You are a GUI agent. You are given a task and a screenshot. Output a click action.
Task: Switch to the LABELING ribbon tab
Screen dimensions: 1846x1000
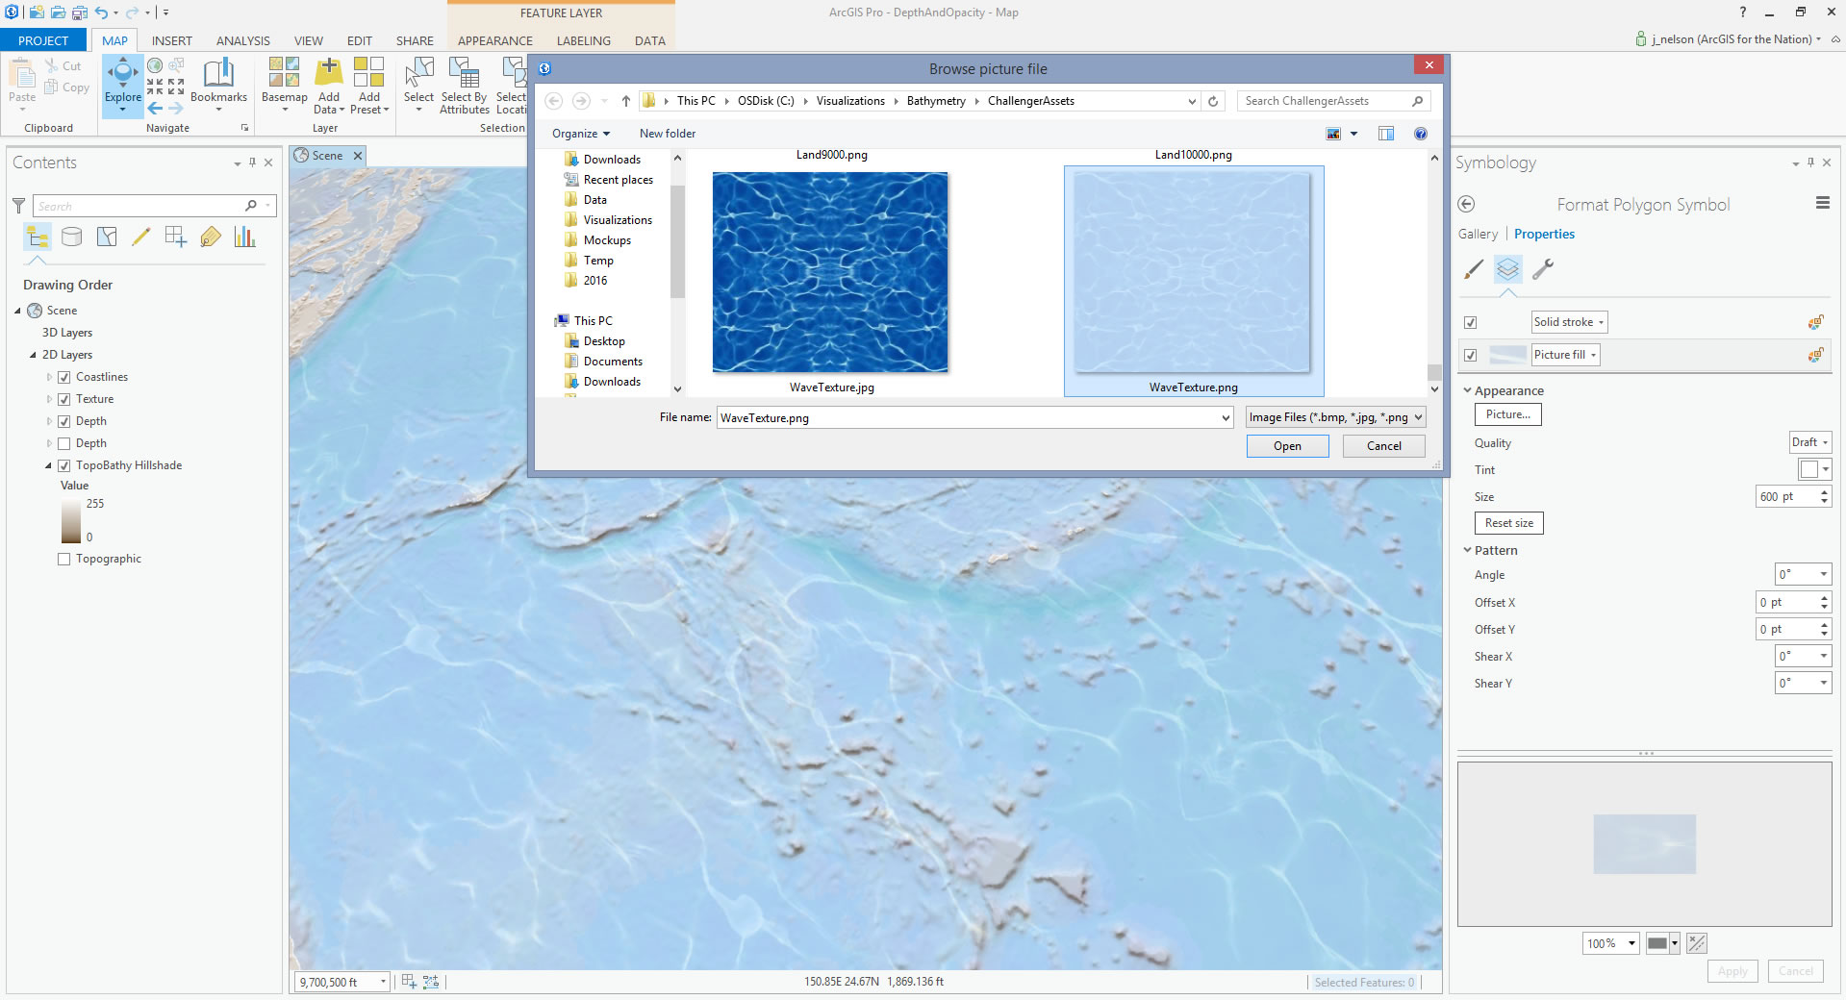(x=583, y=40)
